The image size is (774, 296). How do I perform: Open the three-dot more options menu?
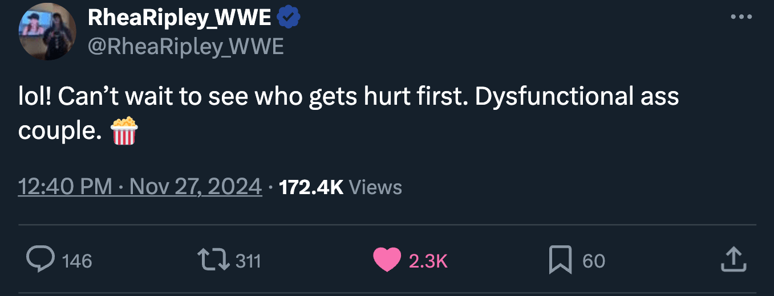[x=741, y=17]
